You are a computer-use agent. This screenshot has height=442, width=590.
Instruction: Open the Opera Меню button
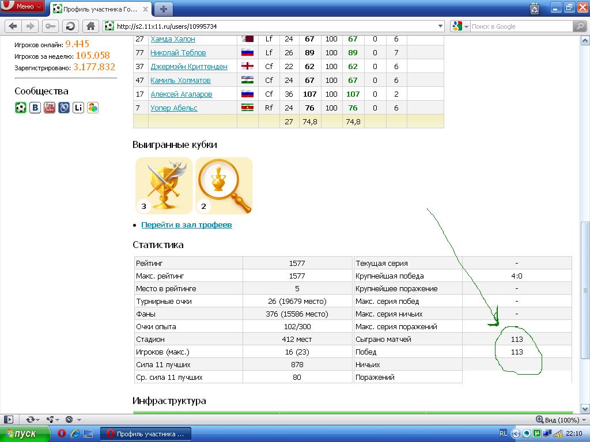coord(23,6)
